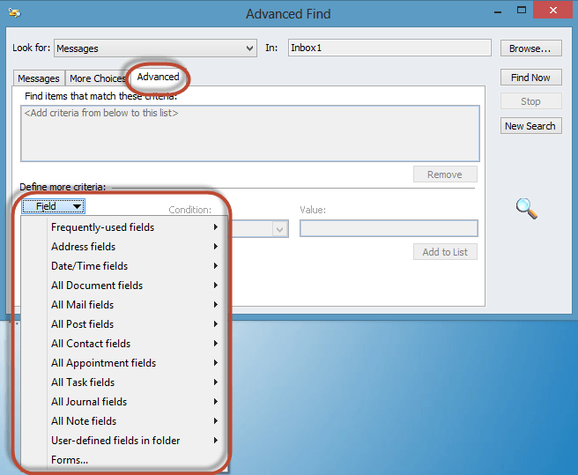
Task: Minimize the Advanced Find window
Action: point(498,11)
